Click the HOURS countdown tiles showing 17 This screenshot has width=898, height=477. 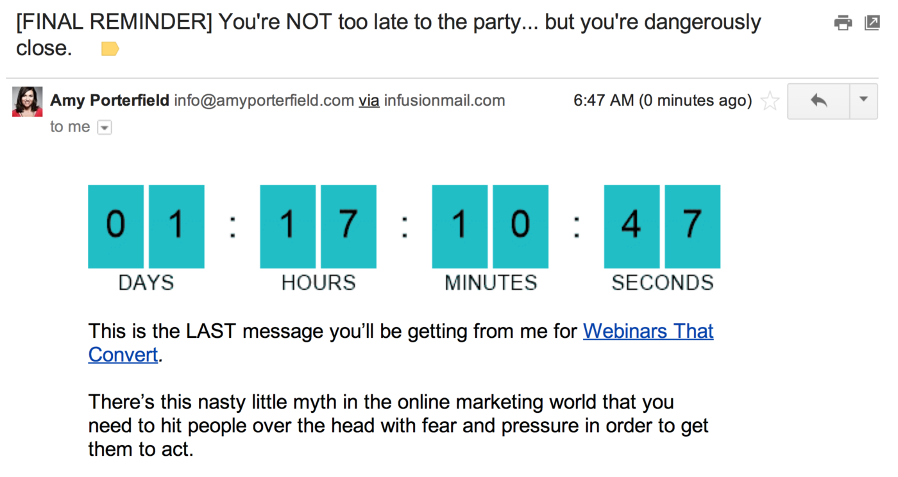(318, 226)
